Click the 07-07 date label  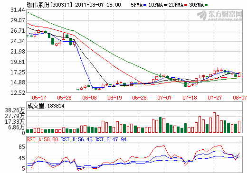coord(164,98)
